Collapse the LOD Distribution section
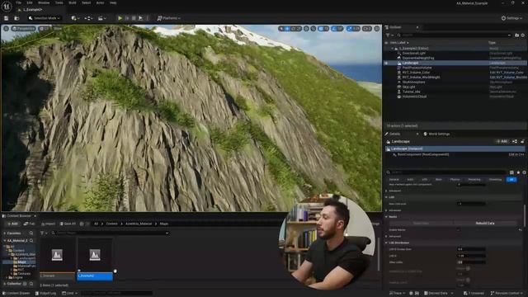Image resolution: width=528 pixels, height=297 pixels. (387, 243)
